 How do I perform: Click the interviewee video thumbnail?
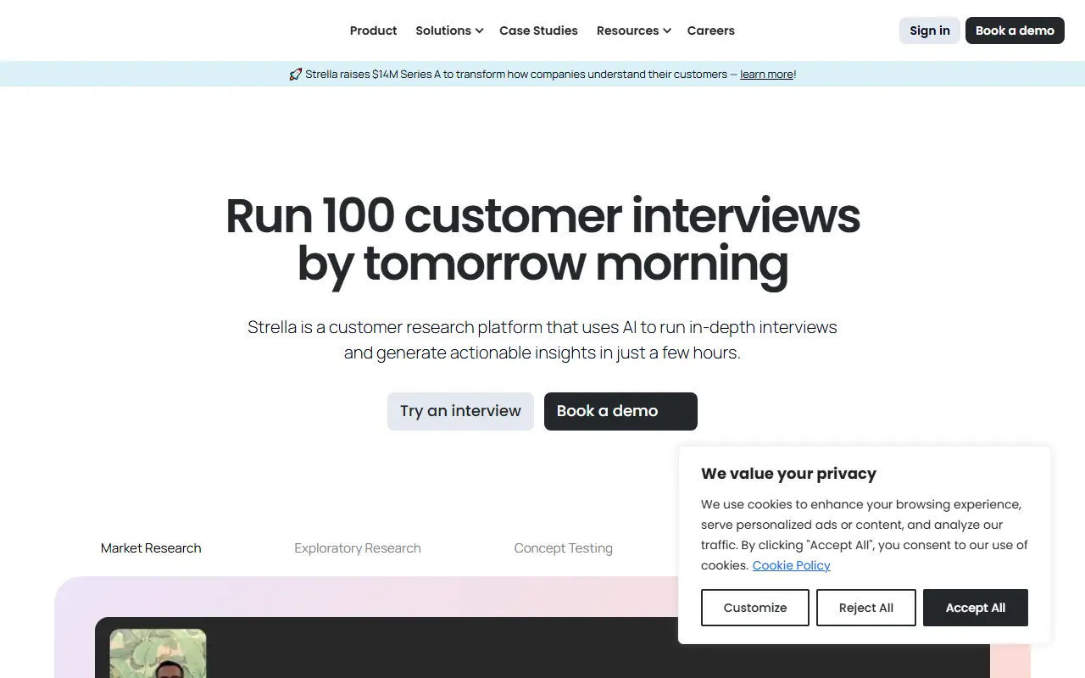(158, 653)
